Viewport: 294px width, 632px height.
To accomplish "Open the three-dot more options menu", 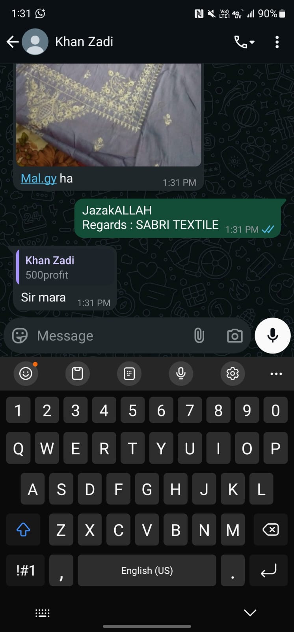I will (277, 42).
